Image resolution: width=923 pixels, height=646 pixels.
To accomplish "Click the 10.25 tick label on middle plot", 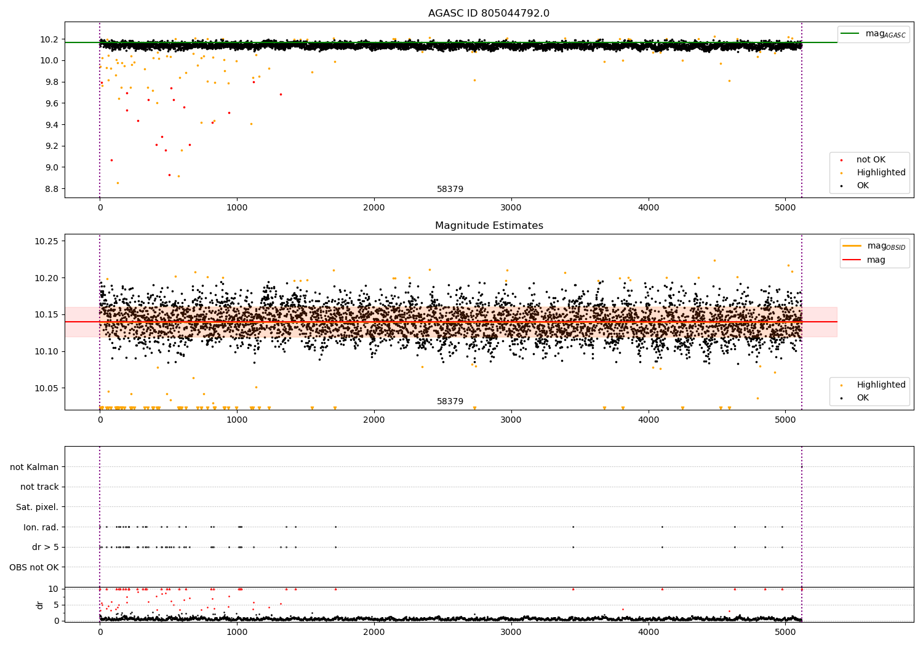I will (x=47, y=241).
